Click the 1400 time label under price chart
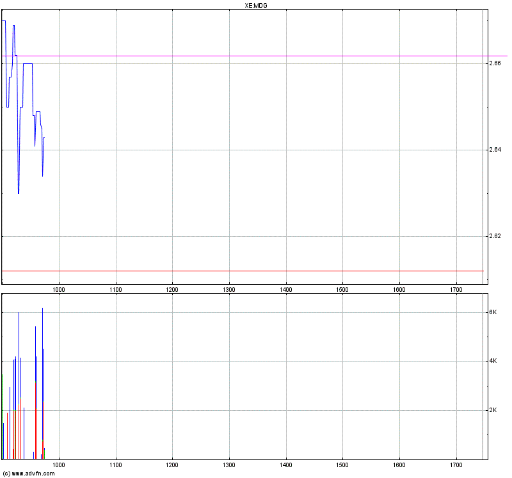This screenshot has width=512, height=478. click(286, 290)
